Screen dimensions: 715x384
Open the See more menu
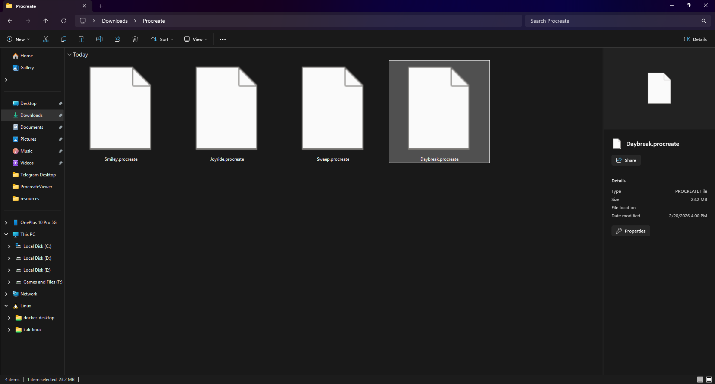click(222, 39)
